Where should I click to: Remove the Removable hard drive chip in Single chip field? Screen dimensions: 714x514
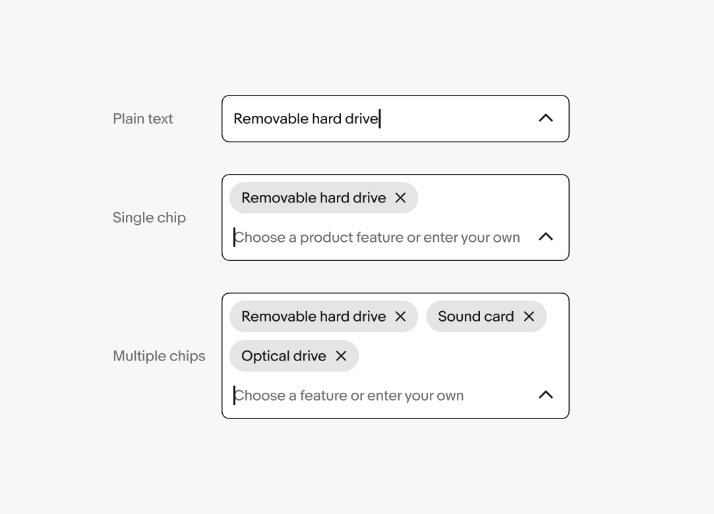coord(400,198)
